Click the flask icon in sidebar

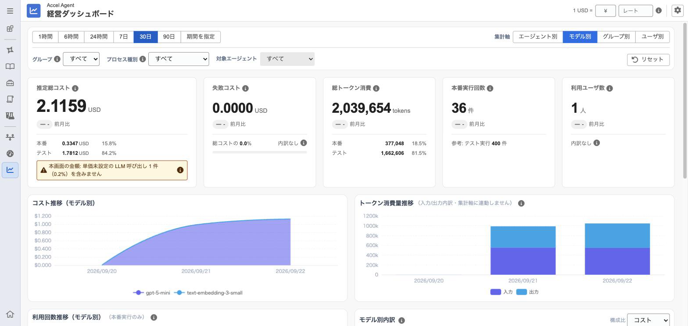point(10,115)
